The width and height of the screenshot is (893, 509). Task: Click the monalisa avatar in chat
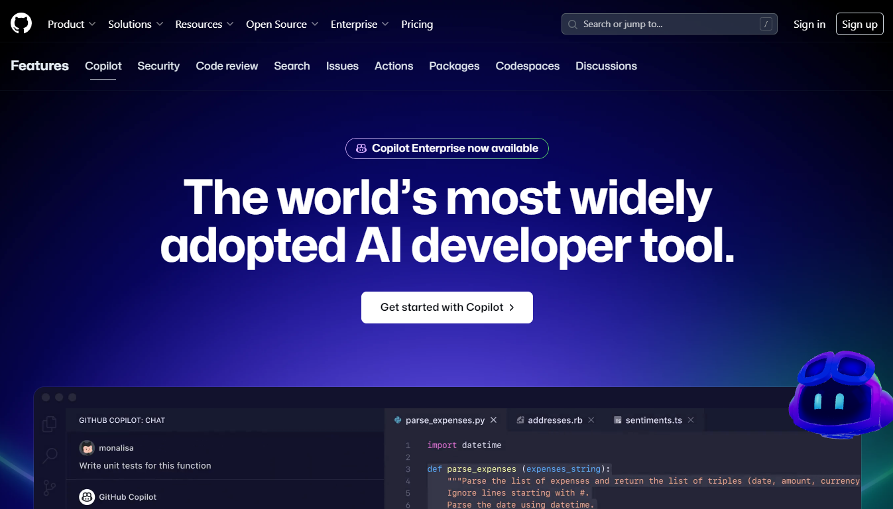coord(87,448)
